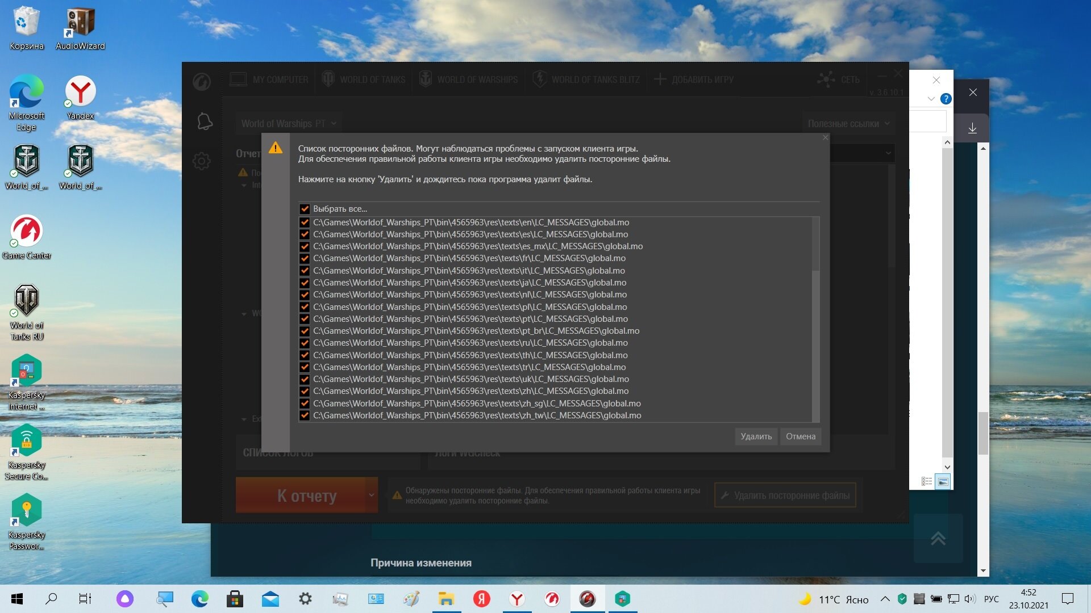Click the download arrow icon at right
Image resolution: width=1091 pixels, height=613 pixels.
point(972,128)
